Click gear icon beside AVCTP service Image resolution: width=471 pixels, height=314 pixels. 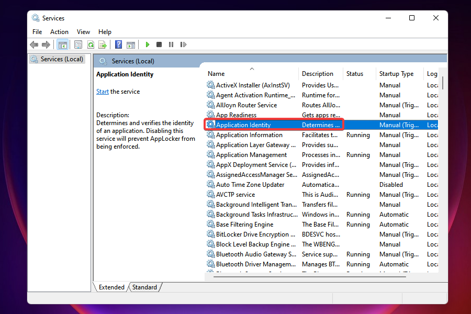(210, 194)
